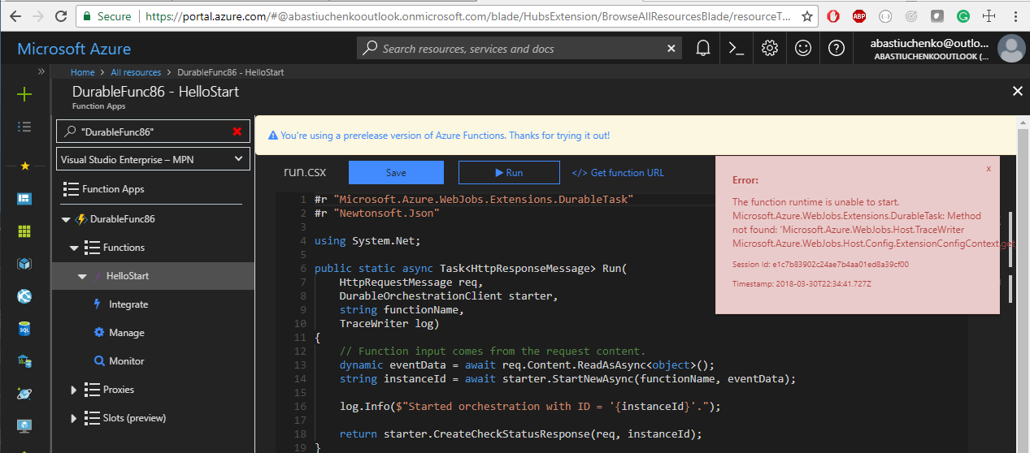Click the green plus Create a resource icon

click(x=24, y=95)
